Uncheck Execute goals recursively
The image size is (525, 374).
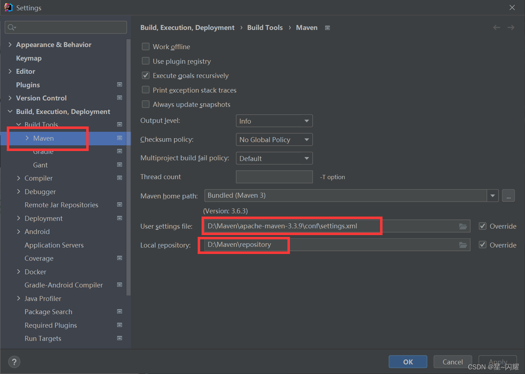click(x=146, y=76)
